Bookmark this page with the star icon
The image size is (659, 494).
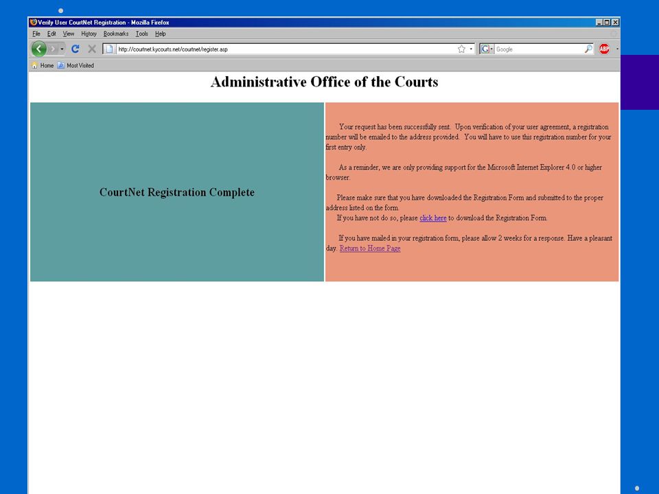pos(461,49)
